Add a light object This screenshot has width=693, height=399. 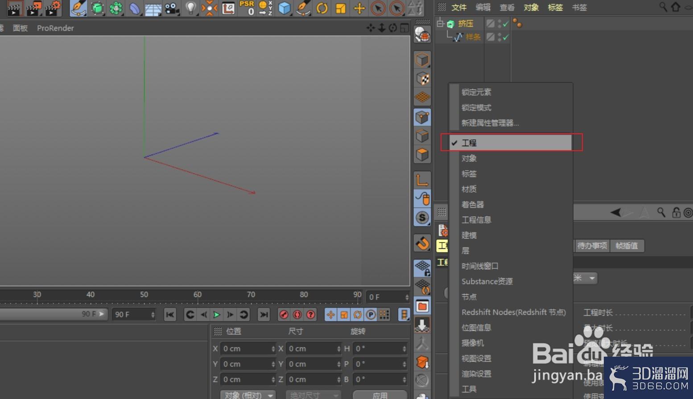click(x=190, y=8)
